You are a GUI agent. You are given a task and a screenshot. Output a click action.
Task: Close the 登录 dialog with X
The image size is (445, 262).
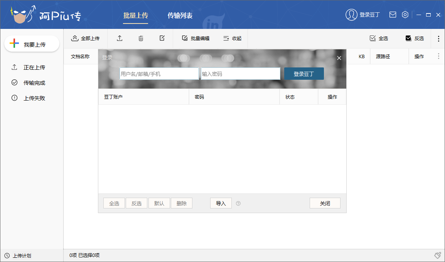[339, 58]
